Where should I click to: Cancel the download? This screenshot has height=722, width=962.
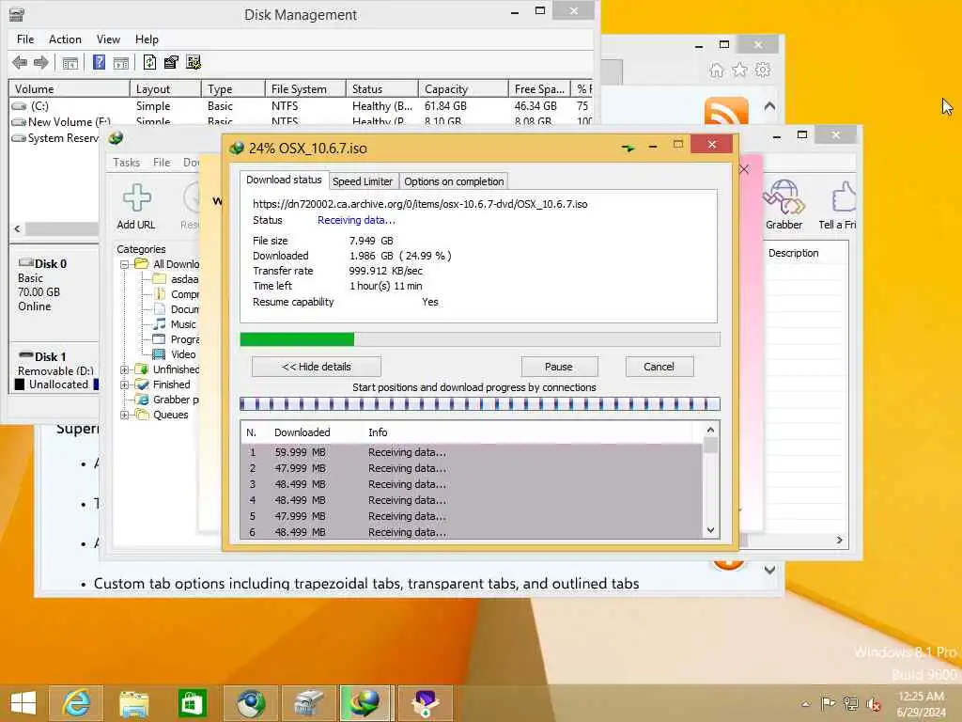(x=659, y=367)
